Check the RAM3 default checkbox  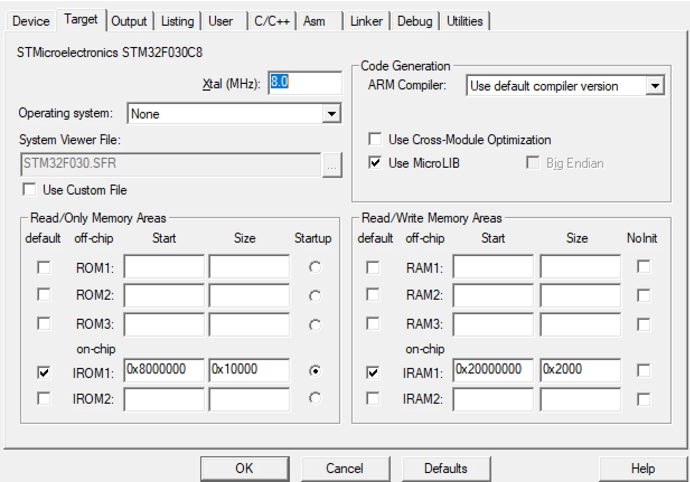click(x=373, y=324)
